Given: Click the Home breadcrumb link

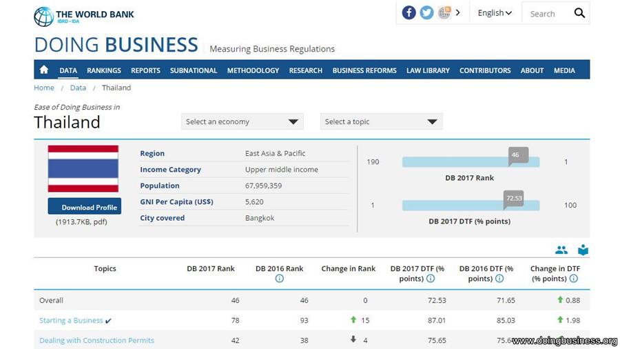Looking at the screenshot, I should 44,88.
